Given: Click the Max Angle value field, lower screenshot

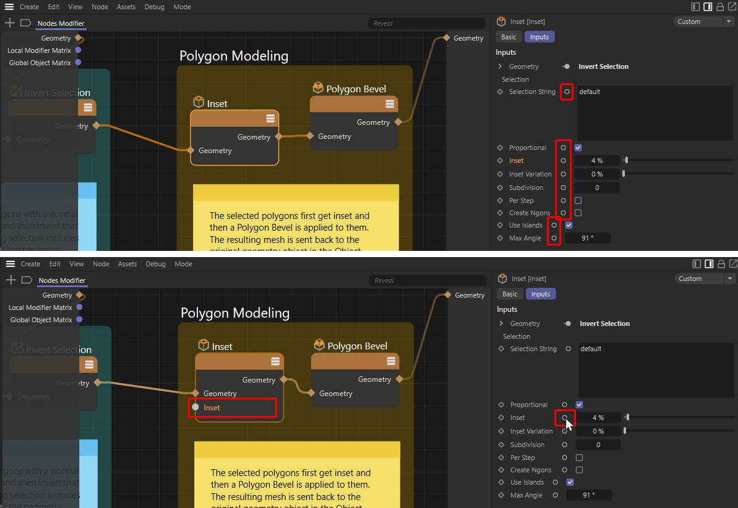Looking at the screenshot, I should (x=589, y=495).
